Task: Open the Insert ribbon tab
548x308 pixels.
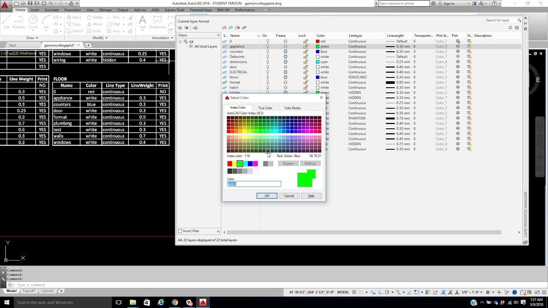Action: (35, 10)
